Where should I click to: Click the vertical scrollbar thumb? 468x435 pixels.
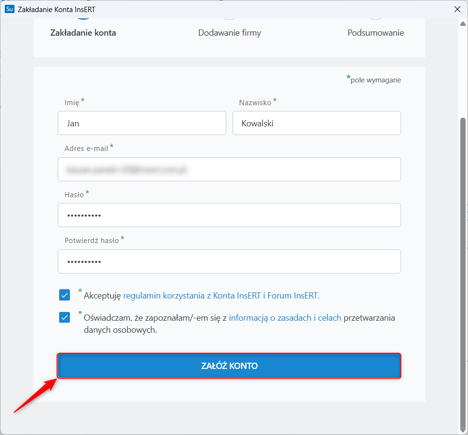pyautogui.click(x=463, y=270)
